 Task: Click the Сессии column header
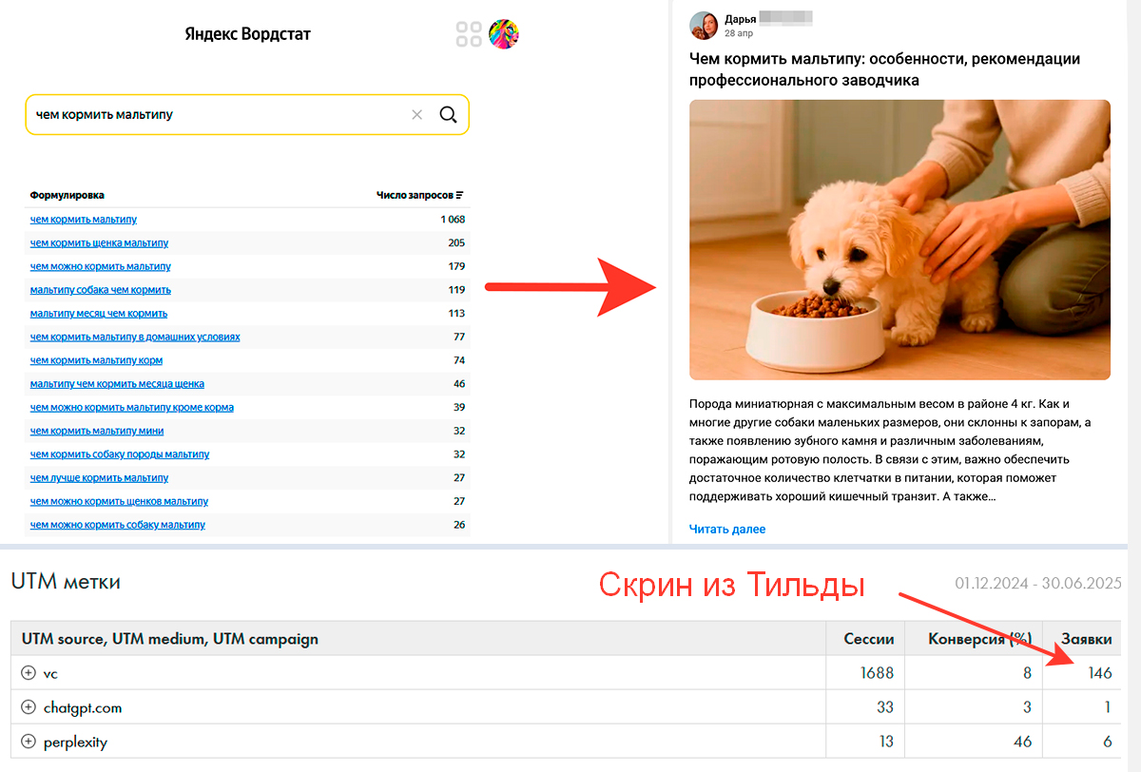(x=868, y=639)
